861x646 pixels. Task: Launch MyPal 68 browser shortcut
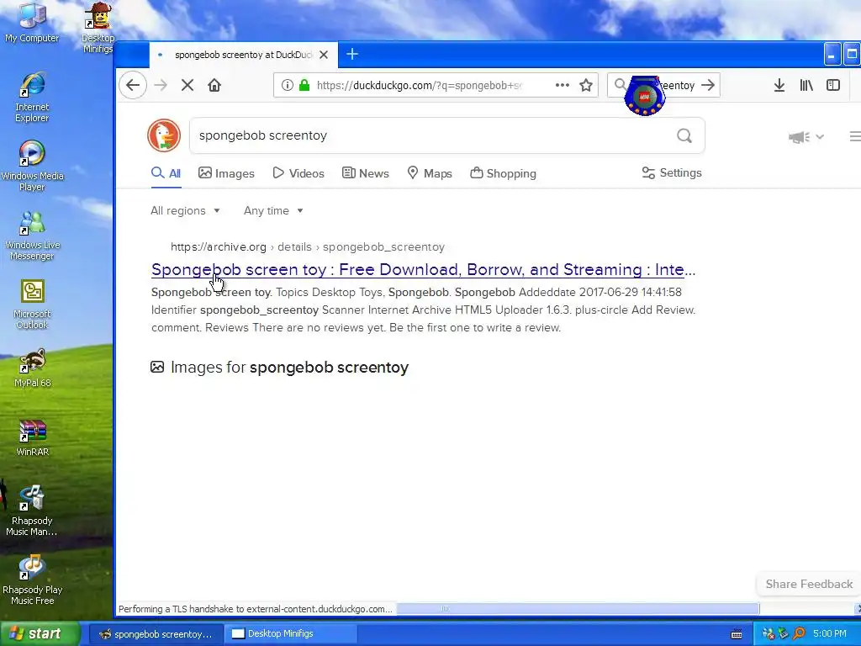coord(32,368)
